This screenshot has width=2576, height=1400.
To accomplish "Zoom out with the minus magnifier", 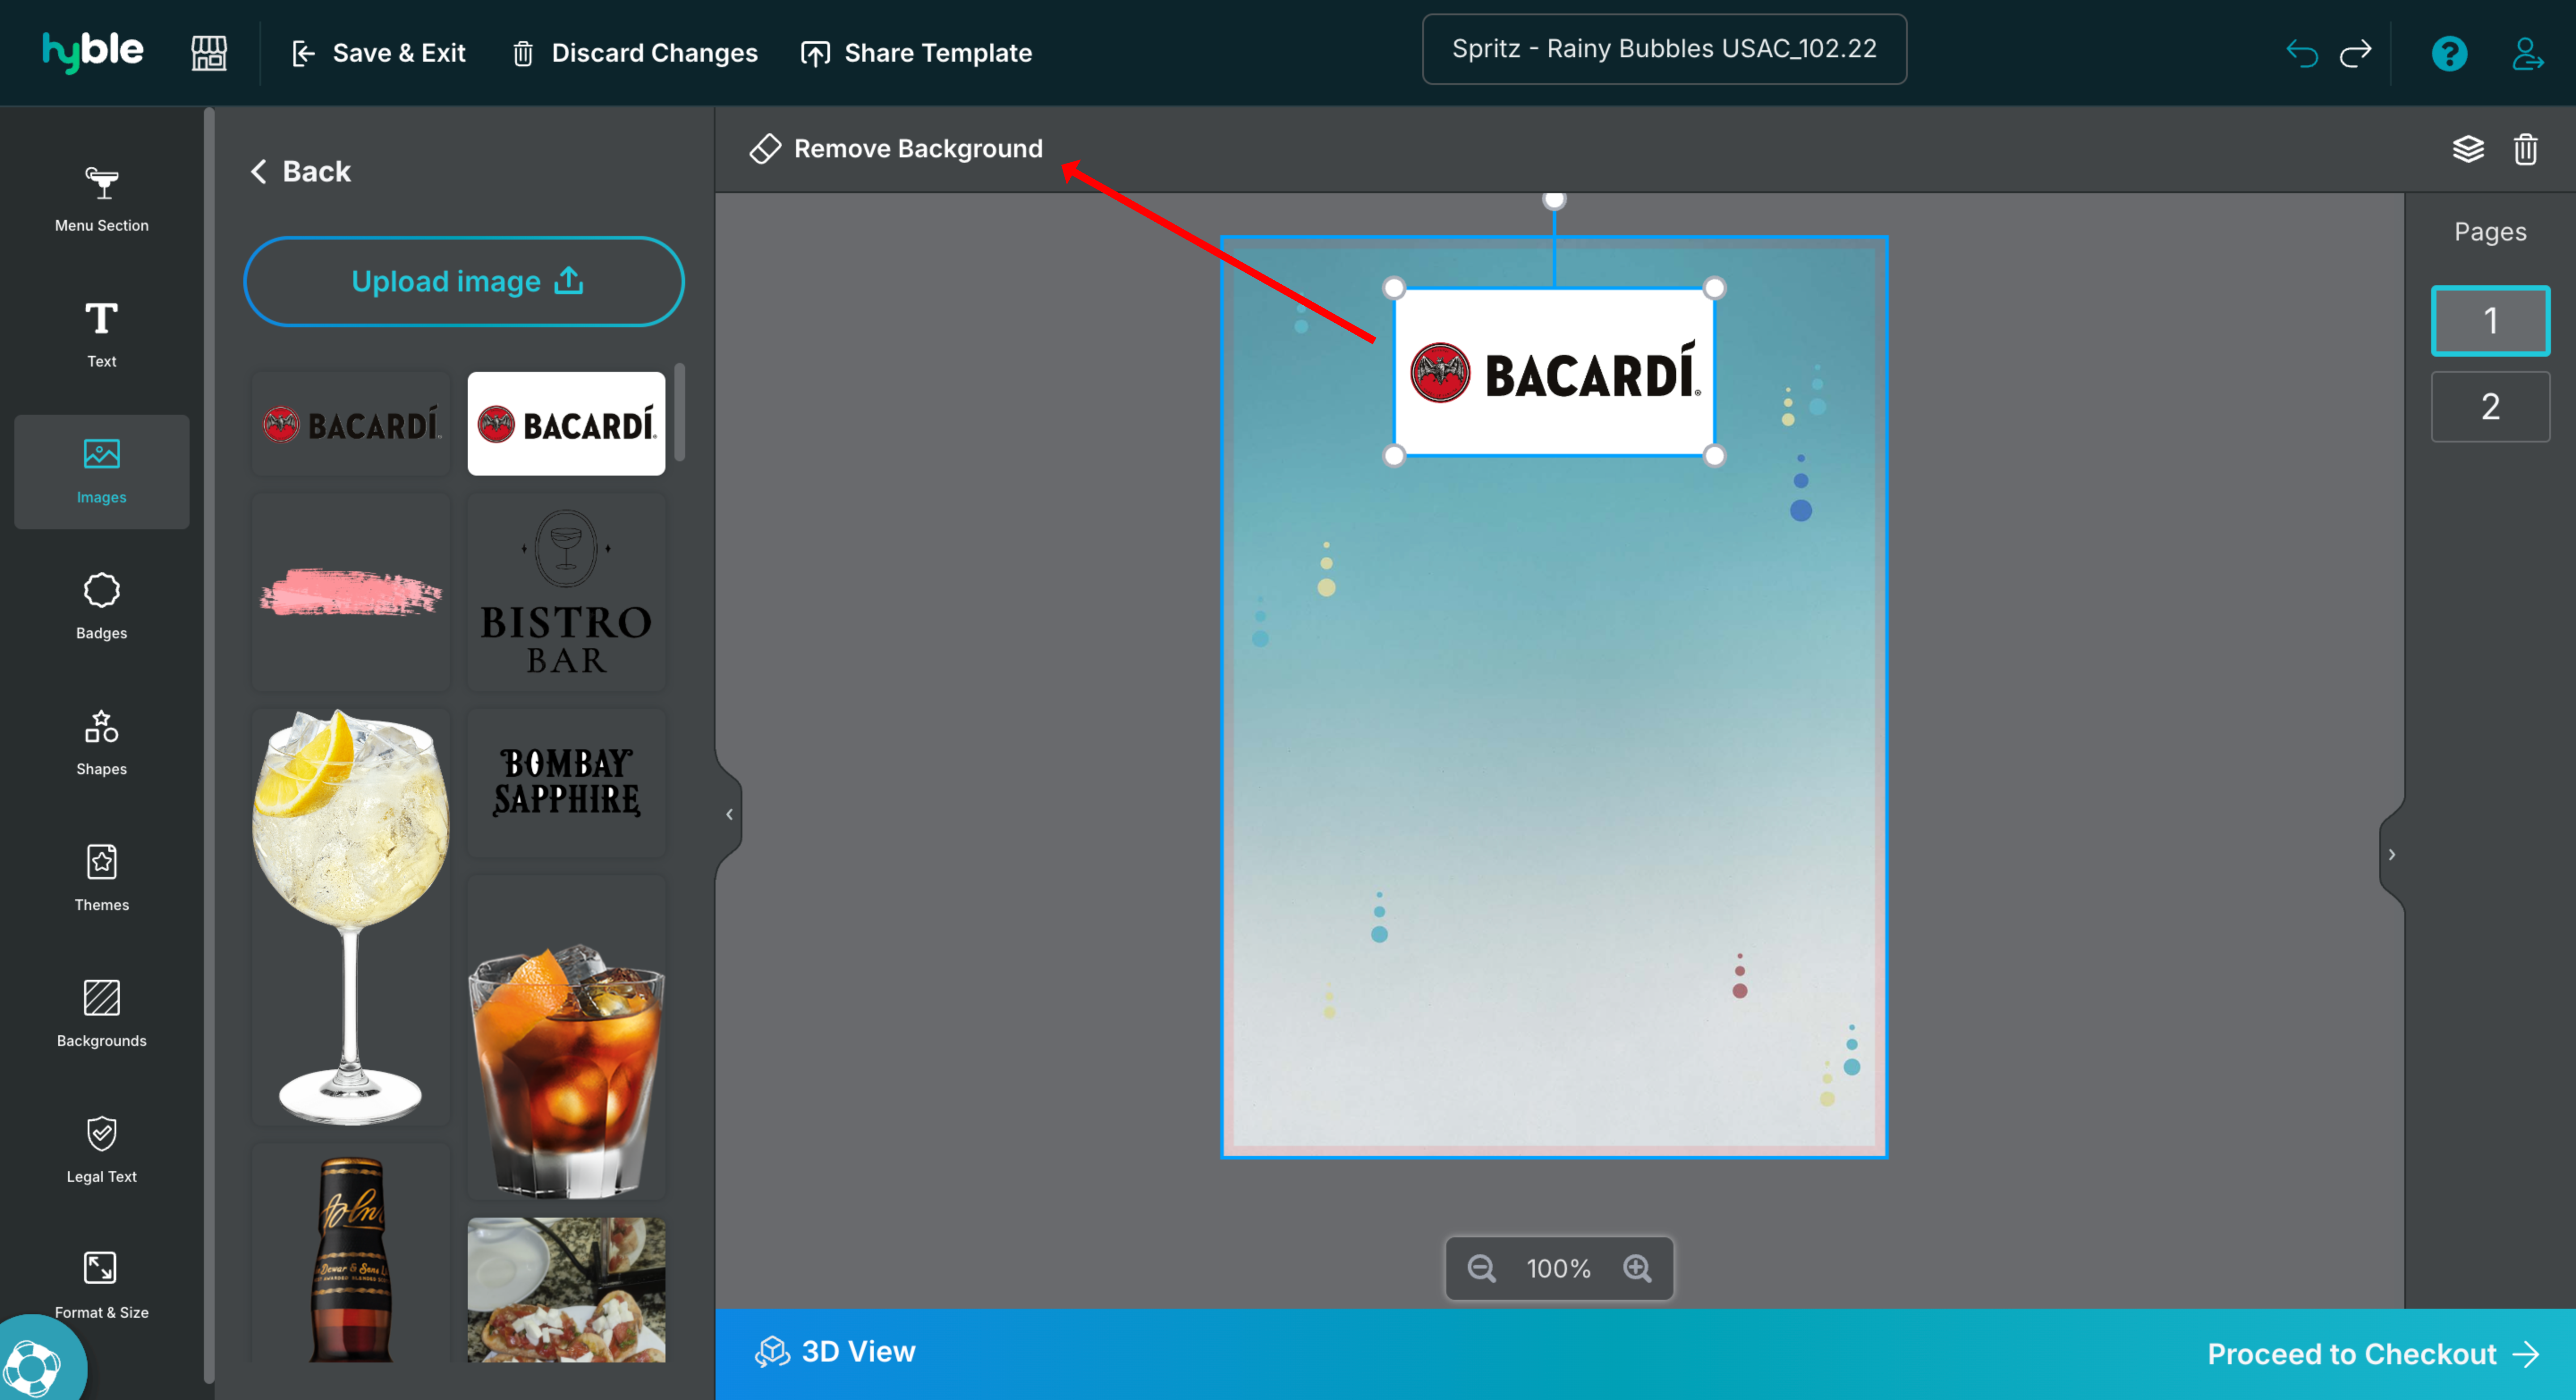I will pos(1481,1268).
